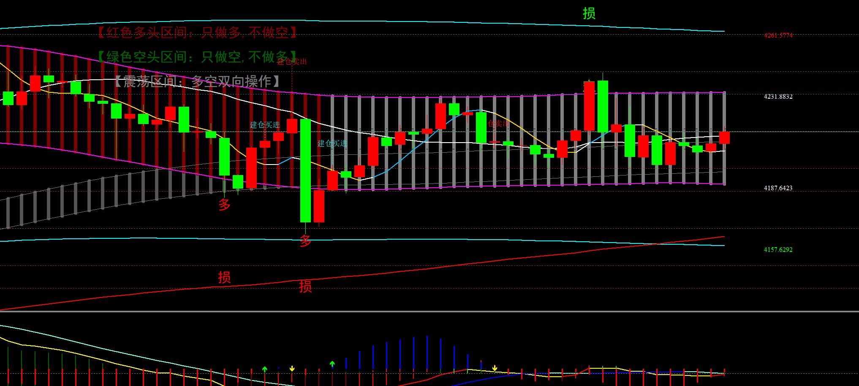The height and width of the screenshot is (386, 859).
Task: Click the green 4157.6292 price label
Action: pos(778,250)
